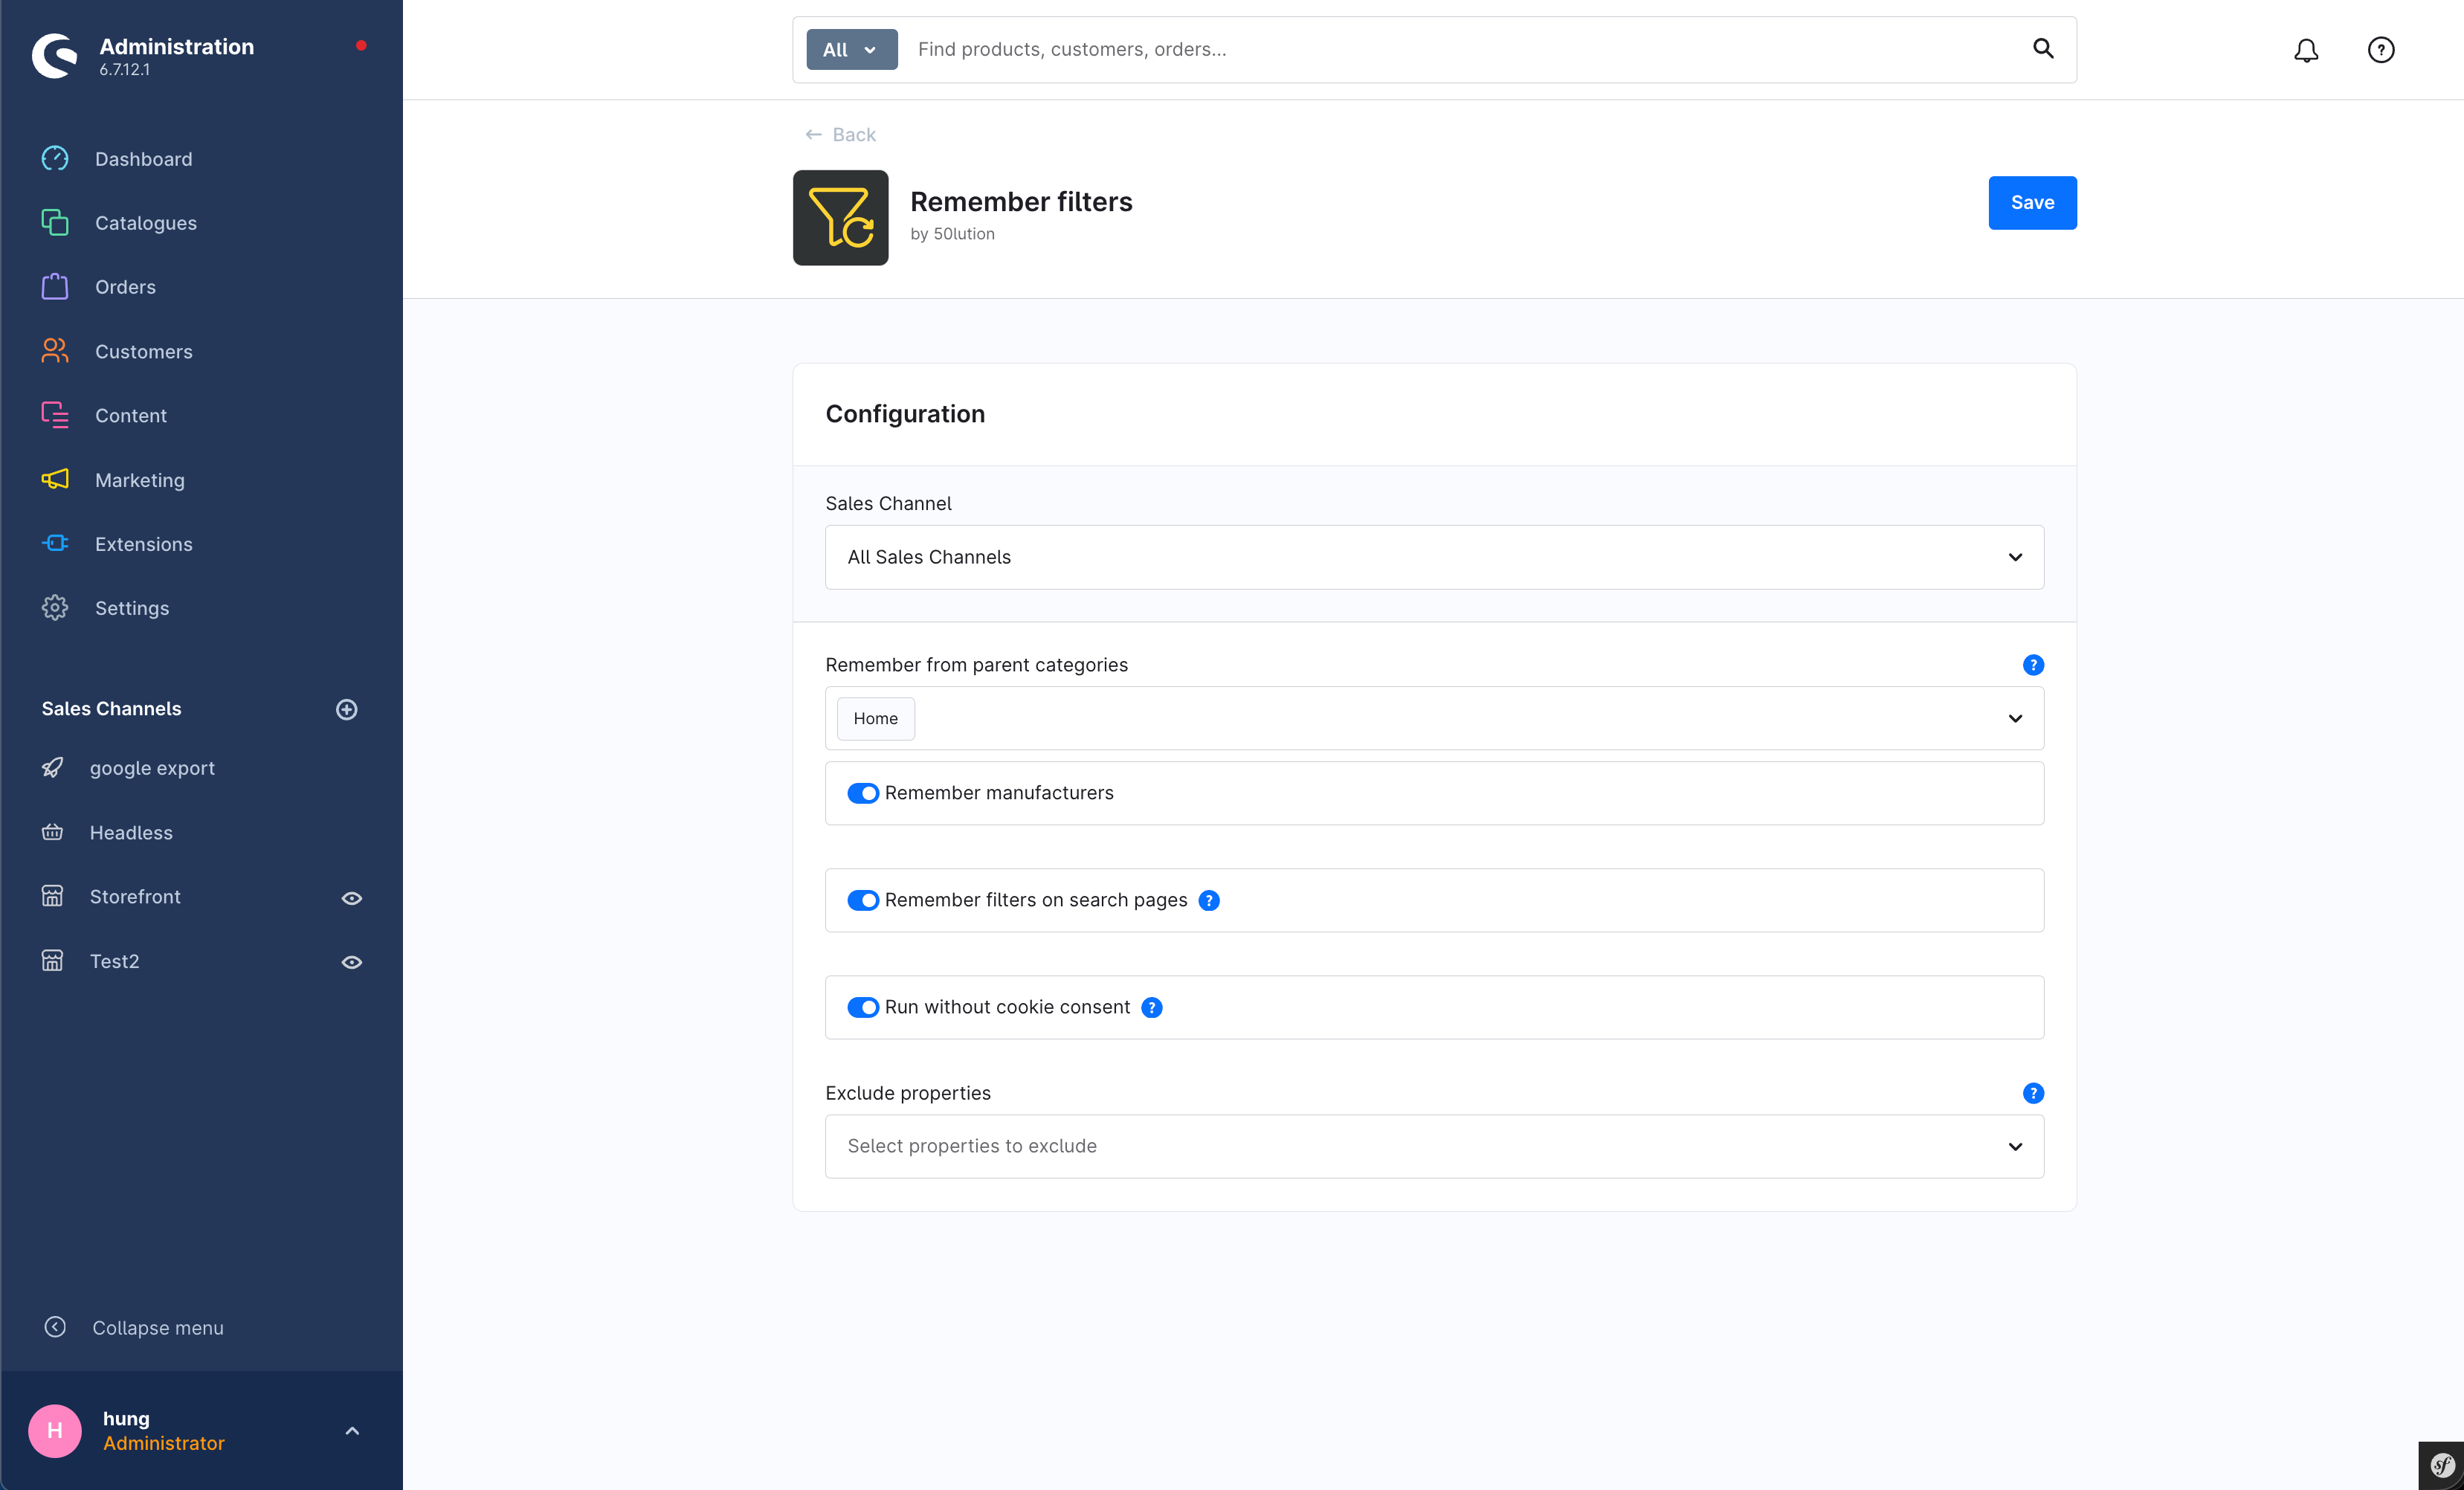Go to Extensions in sidebar
This screenshot has width=2464, height=1490.
[x=143, y=544]
